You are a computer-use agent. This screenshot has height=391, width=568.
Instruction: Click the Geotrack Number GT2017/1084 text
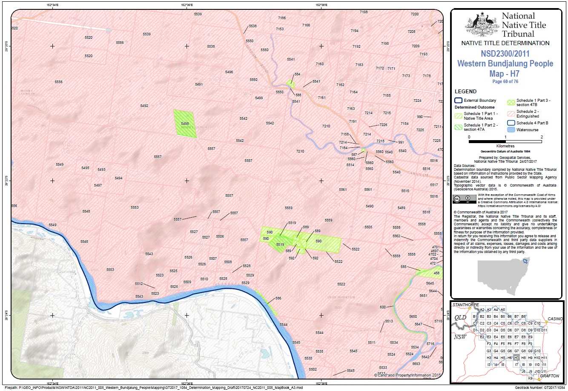pyautogui.click(x=539, y=388)
